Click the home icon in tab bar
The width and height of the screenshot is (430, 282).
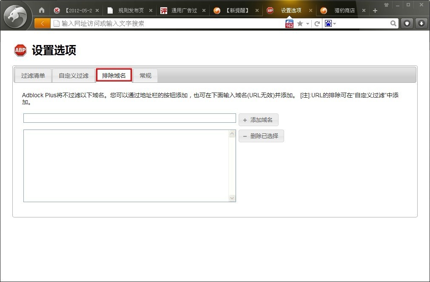click(x=42, y=10)
